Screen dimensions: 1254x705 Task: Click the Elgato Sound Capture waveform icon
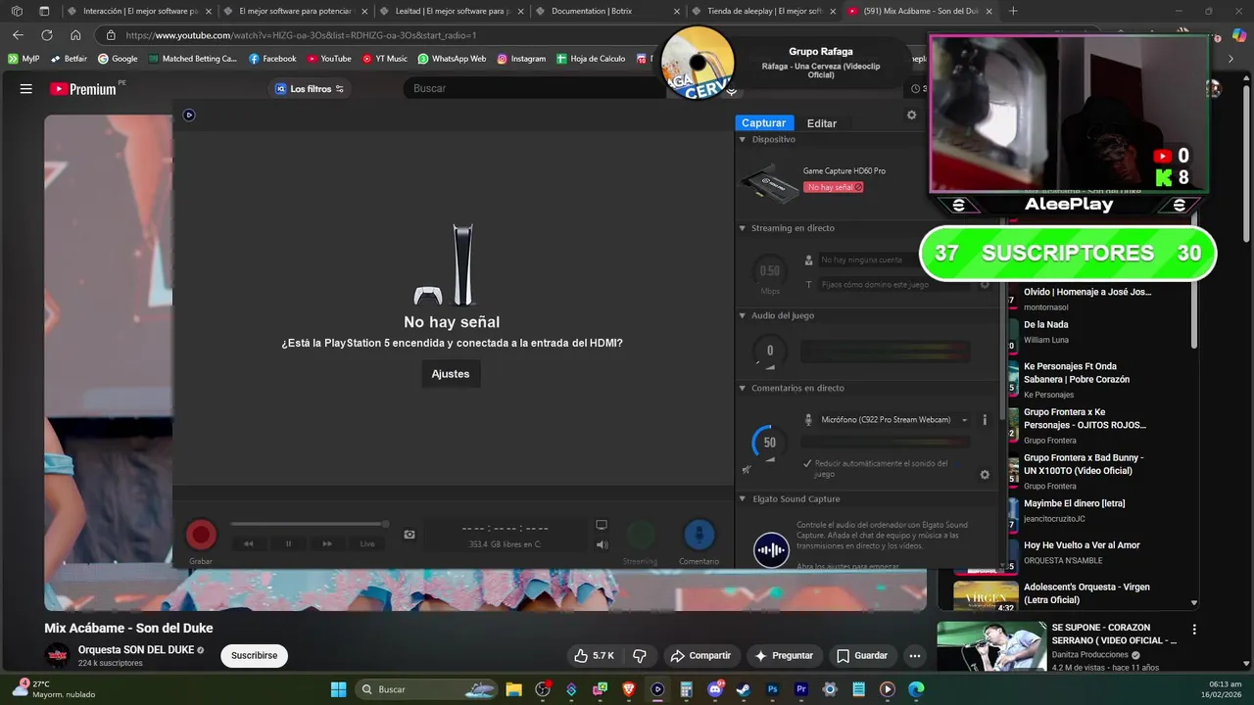(771, 549)
